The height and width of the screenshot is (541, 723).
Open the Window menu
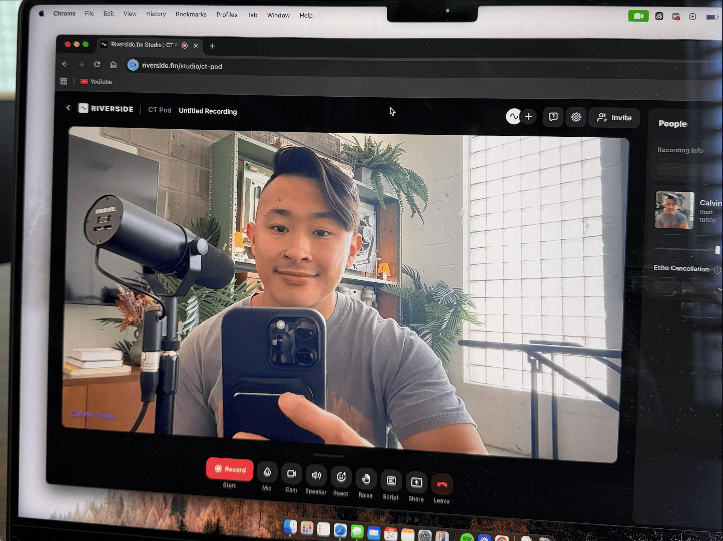[278, 15]
